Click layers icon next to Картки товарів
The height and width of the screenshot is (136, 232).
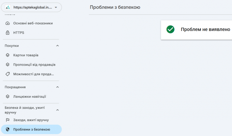[x=8, y=55]
